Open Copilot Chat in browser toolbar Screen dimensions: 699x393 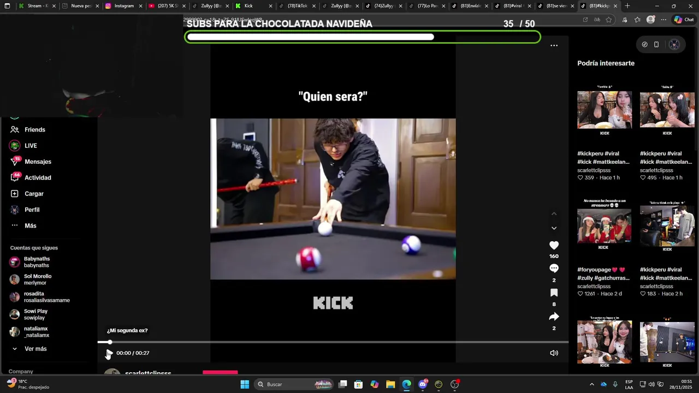click(x=684, y=20)
